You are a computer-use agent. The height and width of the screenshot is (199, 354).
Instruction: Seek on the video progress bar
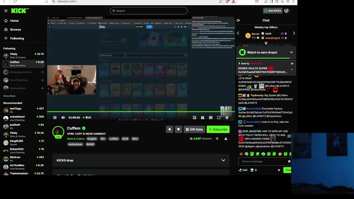[141, 112]
